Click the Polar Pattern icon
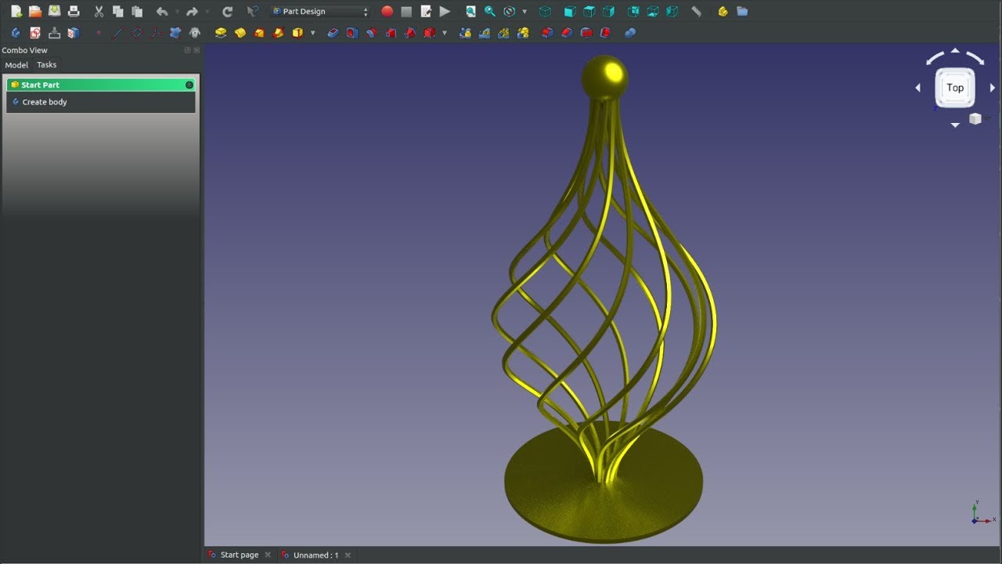The image size is (1002, 564). click(504, 33)
